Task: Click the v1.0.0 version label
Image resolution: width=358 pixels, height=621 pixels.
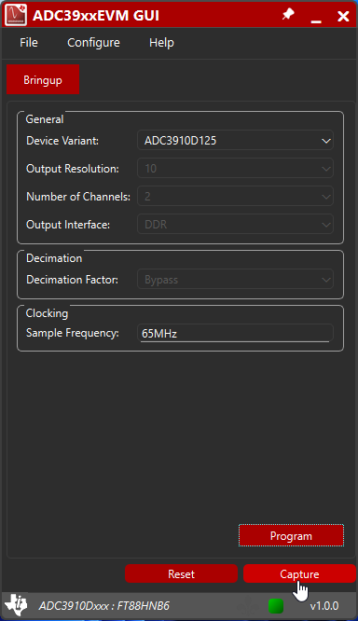Action: [x=324, y=605]
